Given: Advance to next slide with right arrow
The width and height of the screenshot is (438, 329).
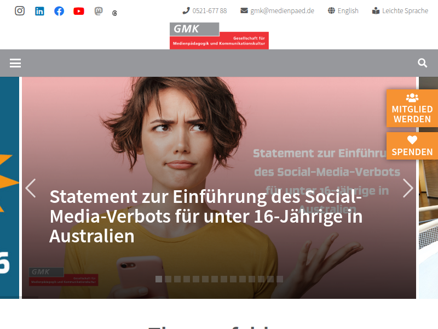Looking at the screenshot, I should click(x=408, y=188).
